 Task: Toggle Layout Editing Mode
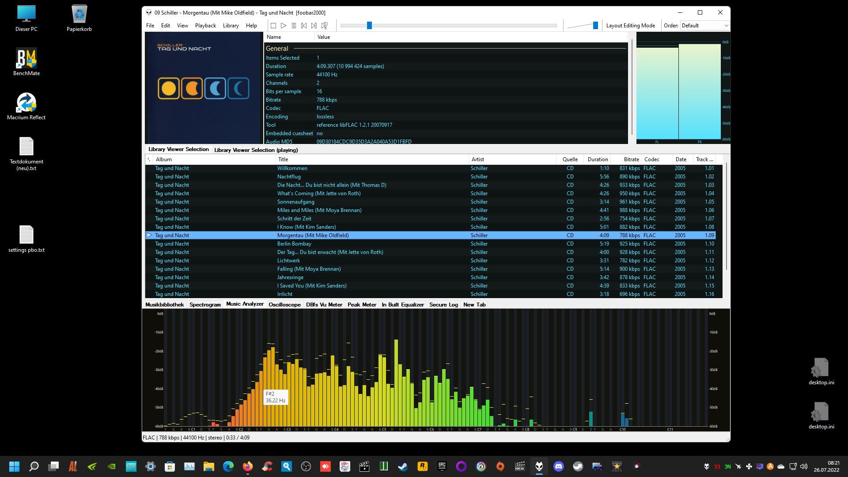tap(630, 26)
